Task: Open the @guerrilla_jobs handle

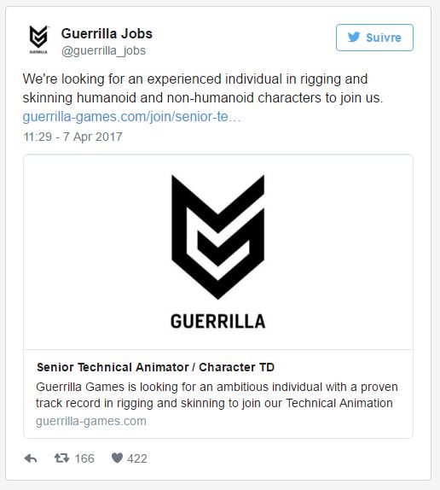Action: pos(103,50)
